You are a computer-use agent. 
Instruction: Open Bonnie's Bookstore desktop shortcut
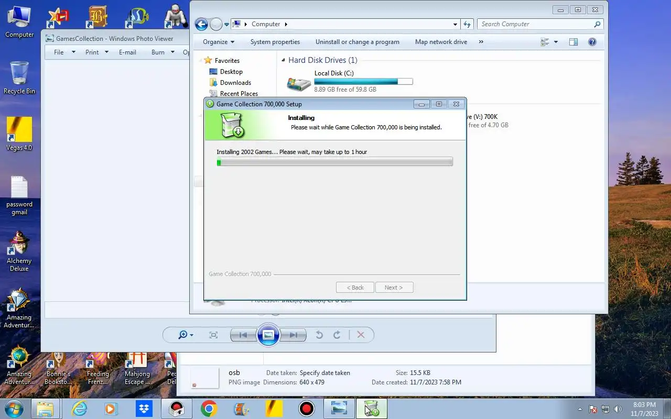[x=58, y=368]
